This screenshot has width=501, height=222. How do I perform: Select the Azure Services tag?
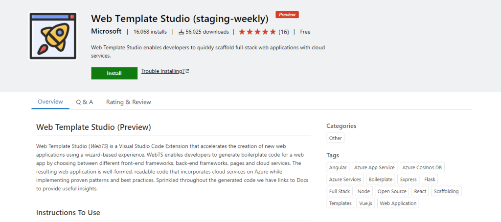pyautogui.click(x=345, y=180)
